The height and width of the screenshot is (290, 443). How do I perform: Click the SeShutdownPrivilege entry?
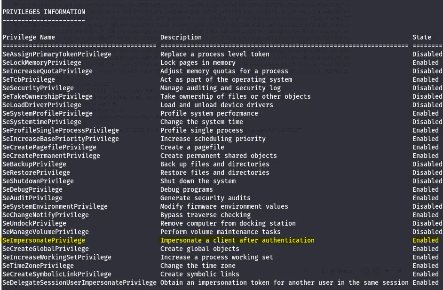pos(38,181)
